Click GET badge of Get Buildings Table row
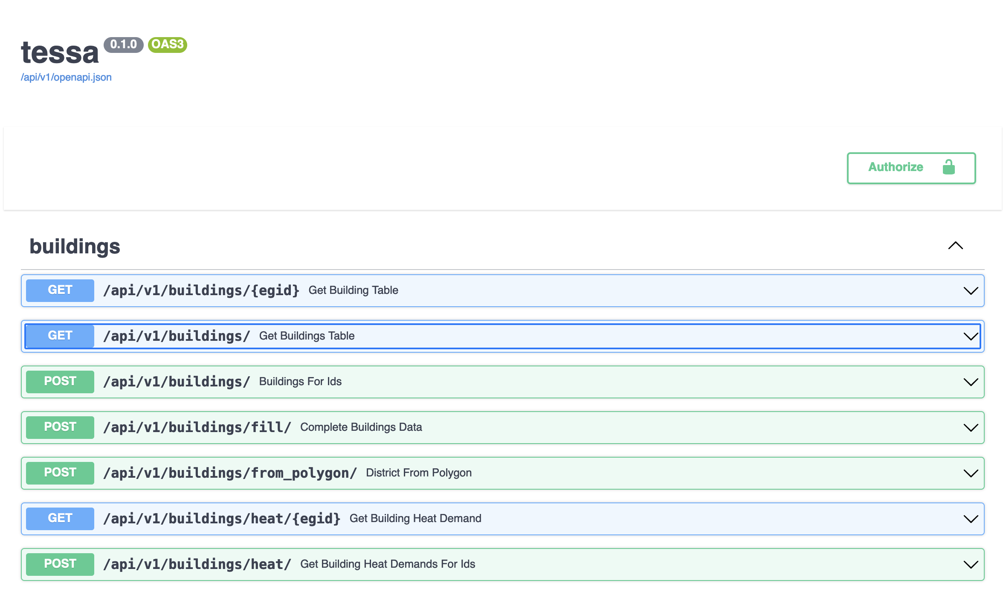This screenshot has width=1006, height=595. (60, 336)
